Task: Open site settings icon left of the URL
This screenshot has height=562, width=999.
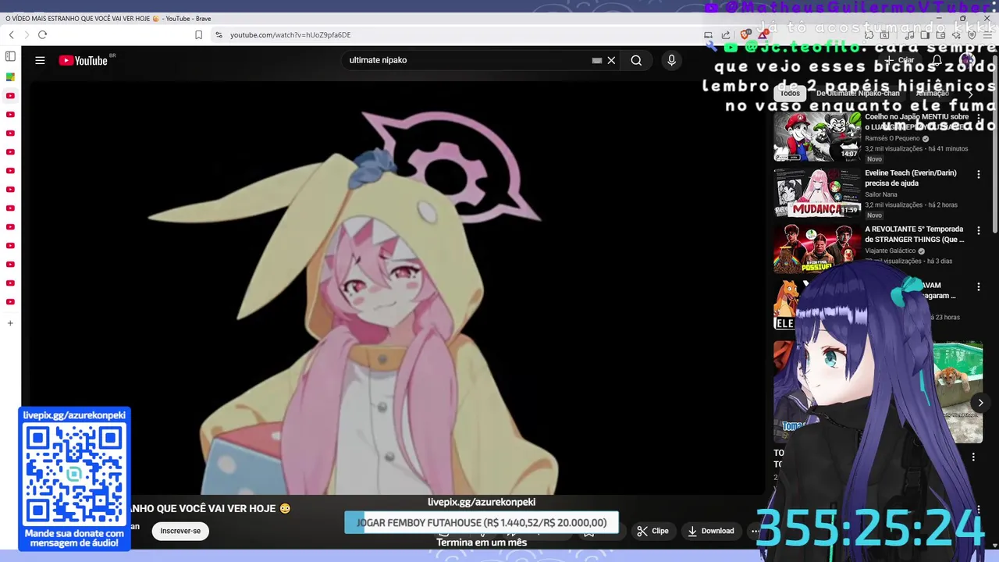Action: point(219,35)
